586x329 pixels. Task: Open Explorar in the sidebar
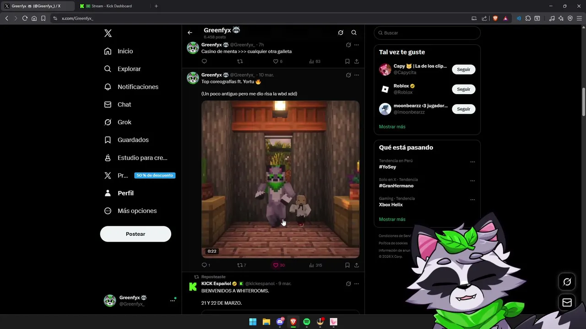tap(122, 69)
